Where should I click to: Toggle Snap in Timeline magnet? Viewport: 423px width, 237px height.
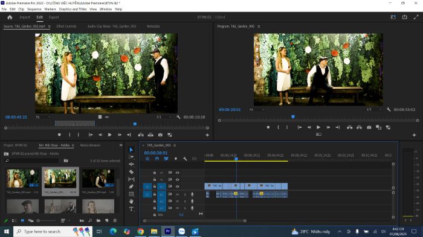coord(157,159)
